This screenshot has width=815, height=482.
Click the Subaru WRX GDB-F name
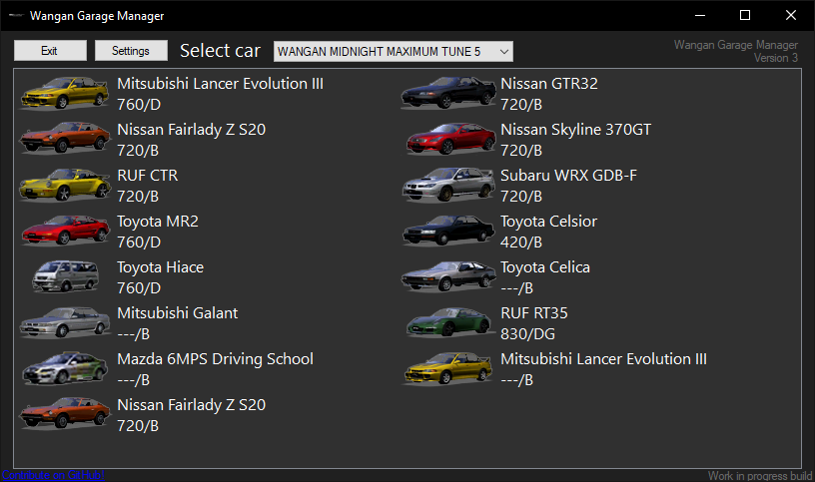[568, 176]
